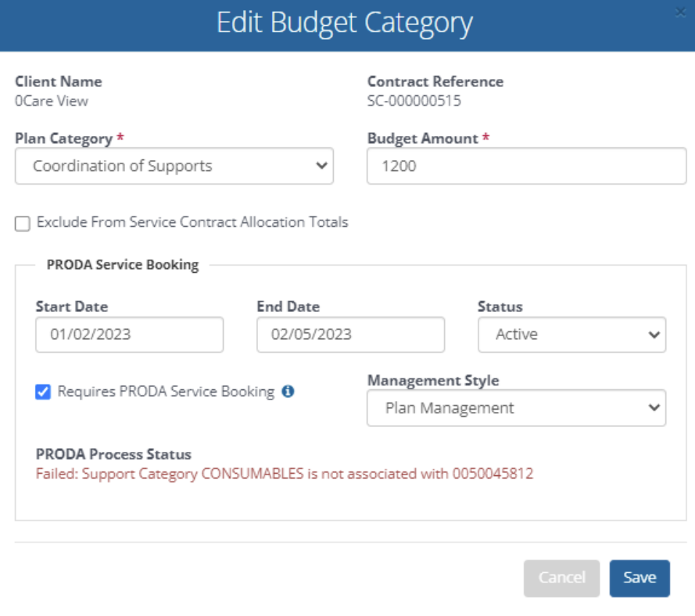Expand the Status dropdown showing Active

(571, 335)
